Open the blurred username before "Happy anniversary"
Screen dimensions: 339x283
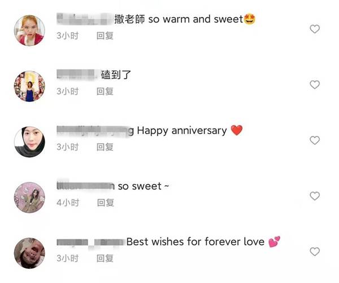95,131
